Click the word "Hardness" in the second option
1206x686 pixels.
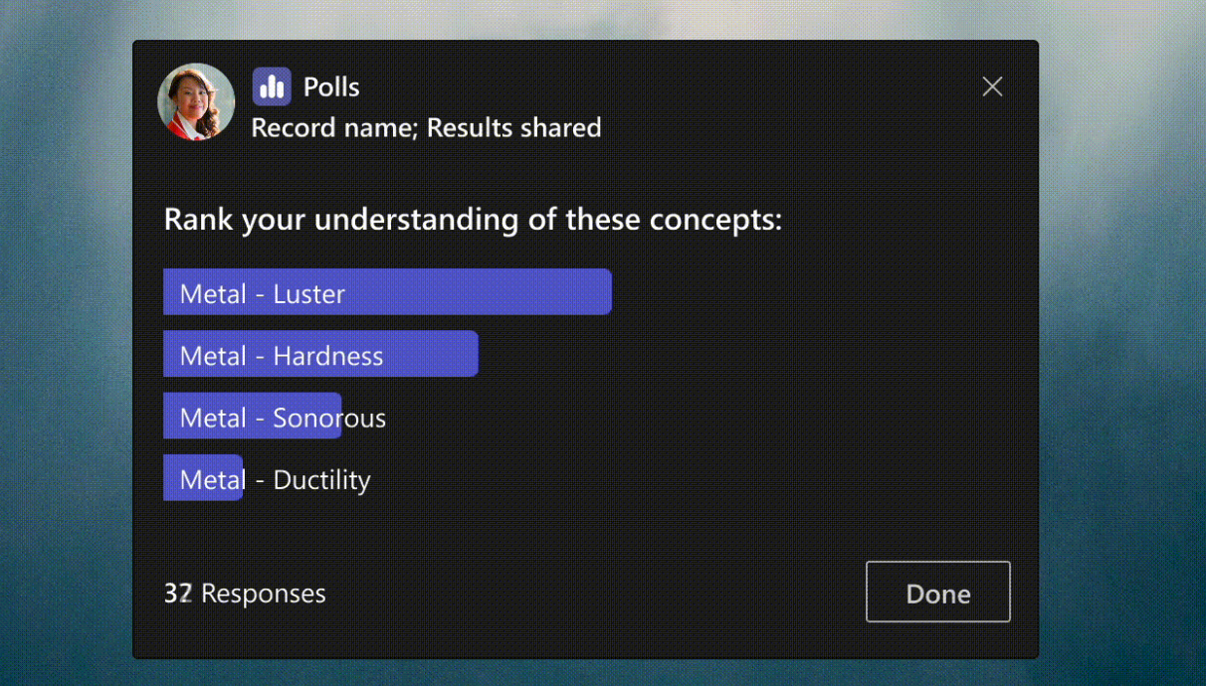click(x=328, y=356)
